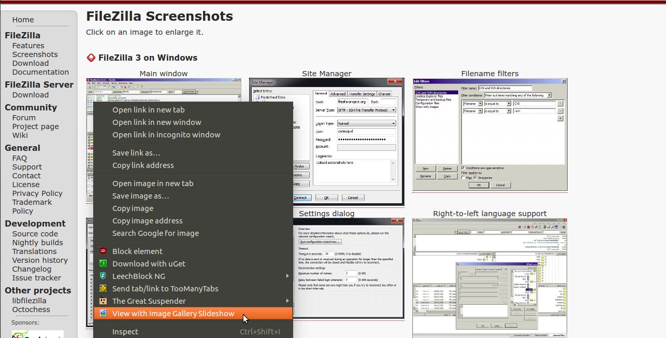Click the red diamond beside FileZilla 3 on Windows
The width and height of the screenshot is (666, 338).
[x=91, y=58]
